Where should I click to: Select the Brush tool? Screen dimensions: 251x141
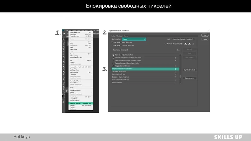coord(63,59)
